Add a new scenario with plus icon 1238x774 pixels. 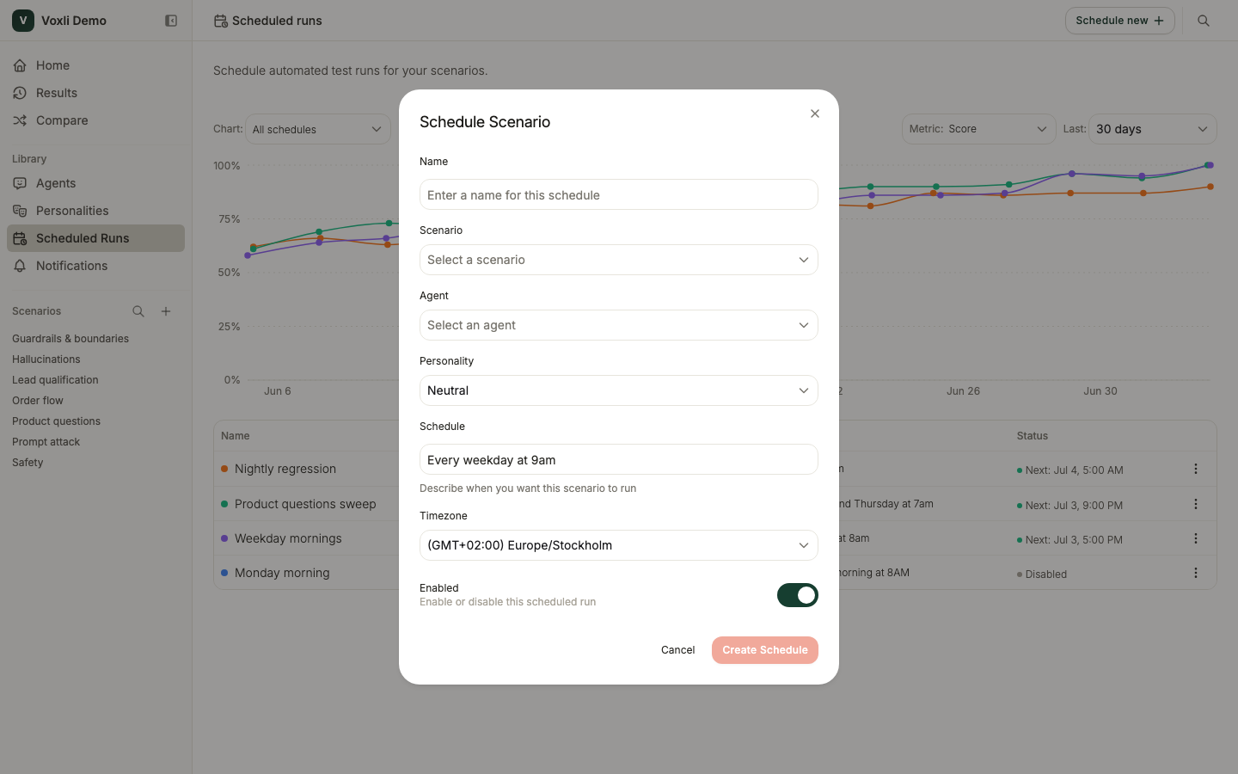166,311
